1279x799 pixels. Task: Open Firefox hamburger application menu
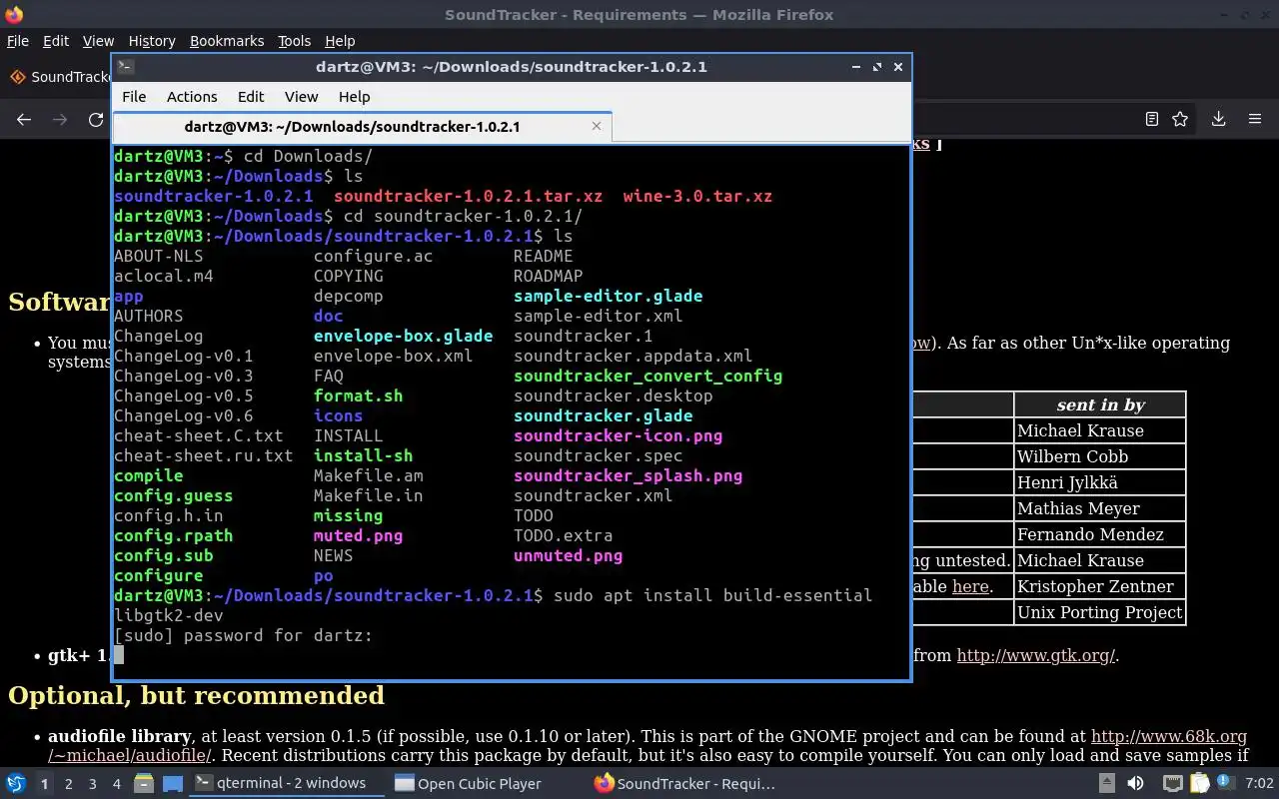click(x=1255, y=119)
